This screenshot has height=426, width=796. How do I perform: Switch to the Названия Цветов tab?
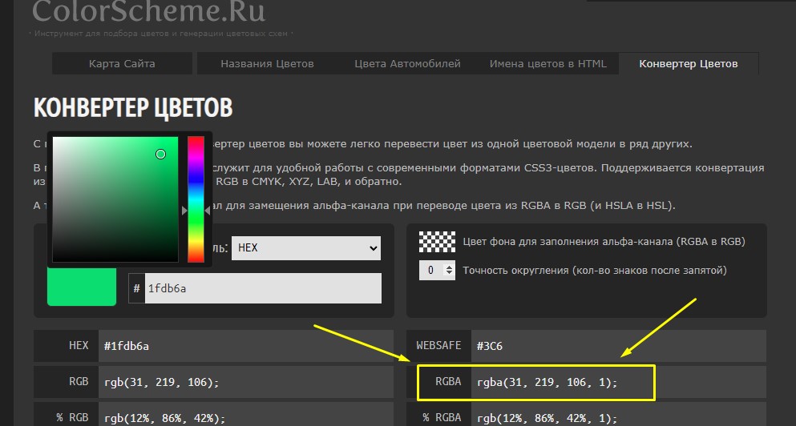pyautogui.click(x=267, y=64)
